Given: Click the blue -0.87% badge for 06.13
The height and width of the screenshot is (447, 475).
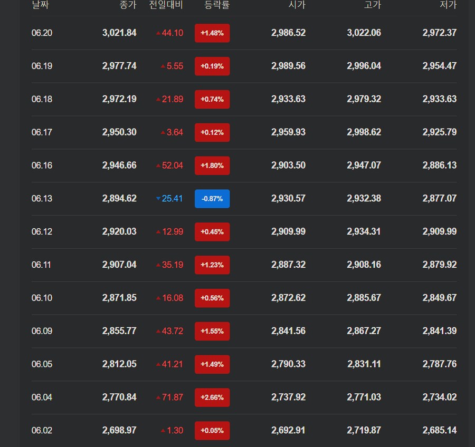Looking at the screenshot, I should click(212, 199).
